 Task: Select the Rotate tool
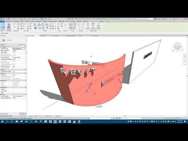click(43, 28)
